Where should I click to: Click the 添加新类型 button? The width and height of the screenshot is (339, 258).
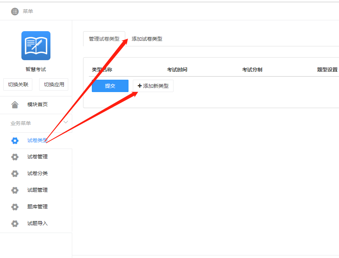[x=153, y=86]
